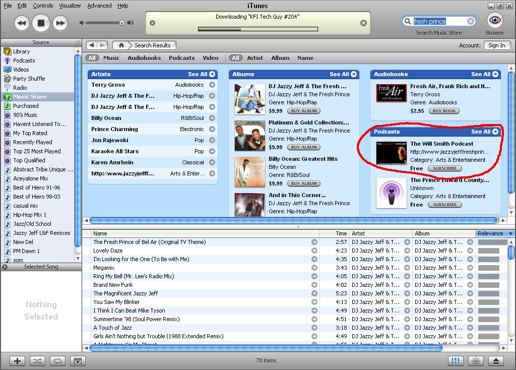The width and height of the screenshot is (516, 370).
Task: Clear the fresh prince search text
Action: 471,21
